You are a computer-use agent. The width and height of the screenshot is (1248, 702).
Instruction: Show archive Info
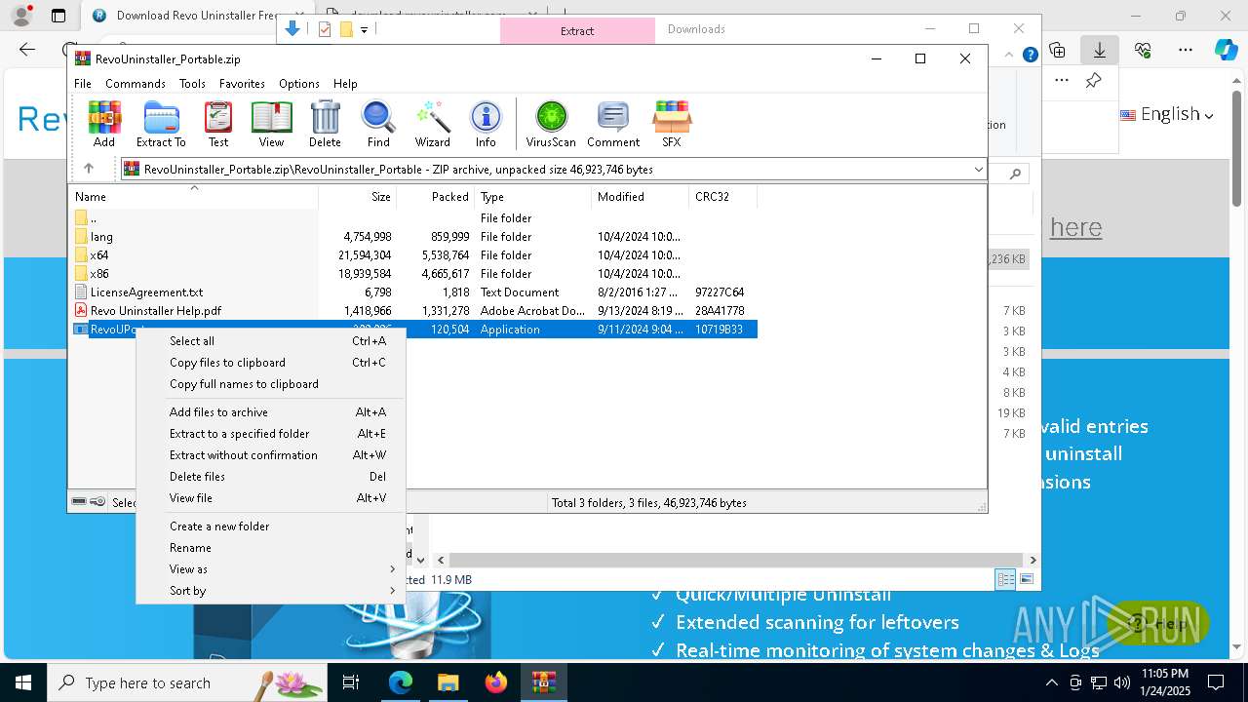tap(486, 124)
